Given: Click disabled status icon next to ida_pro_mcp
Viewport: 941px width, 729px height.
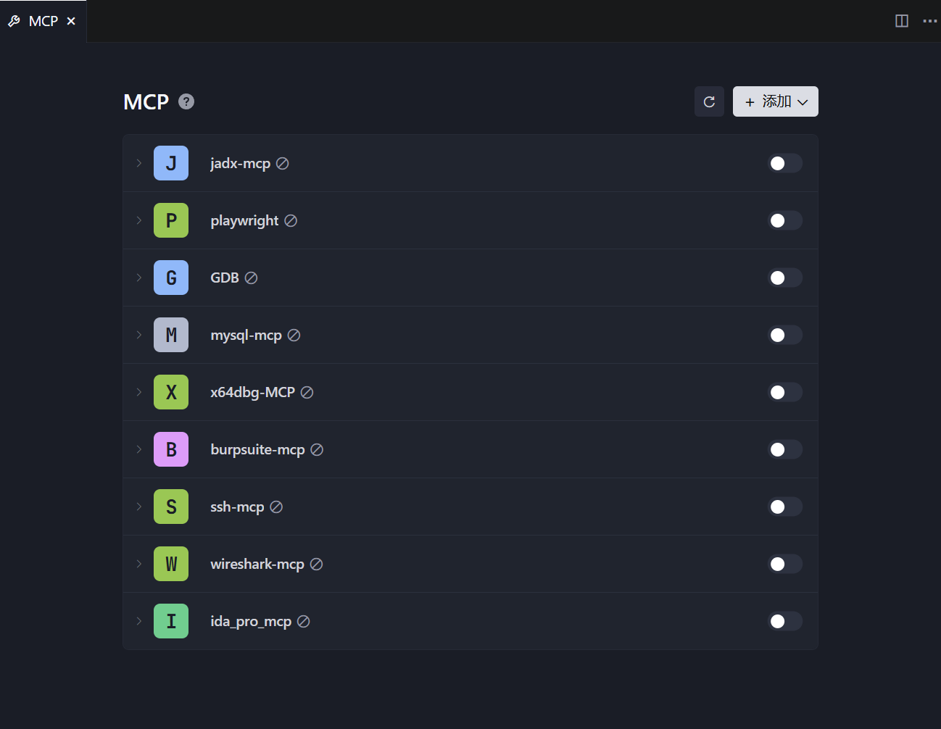Looking at the screenshot, I should coord(304,622).
